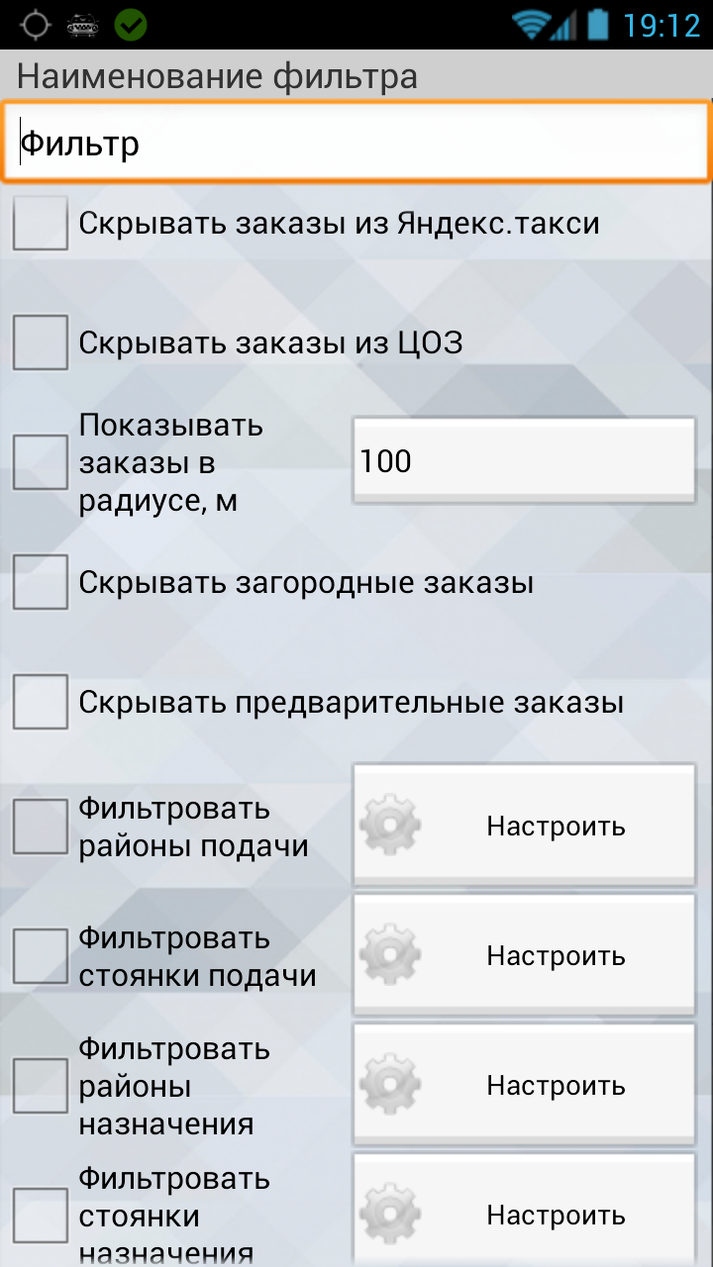This screenshot has height=1267, width=713.
Task: Toggle Показывать заказы в радиусе checkbox
Action: [41, 462]
